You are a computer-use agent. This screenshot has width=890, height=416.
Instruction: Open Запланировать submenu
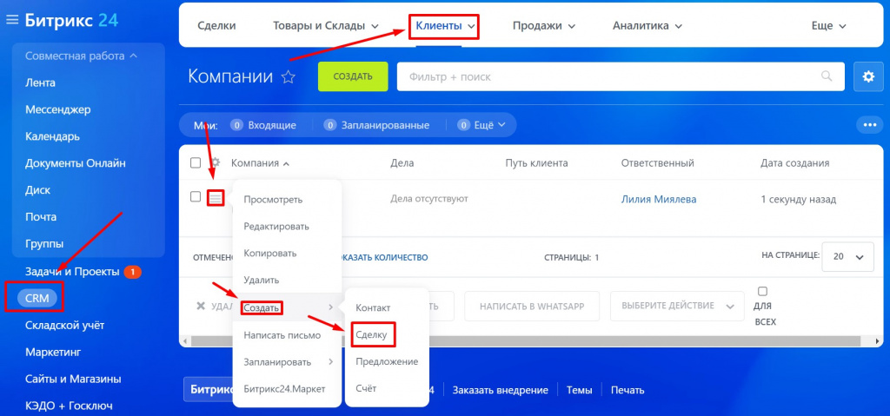(287, 362)
